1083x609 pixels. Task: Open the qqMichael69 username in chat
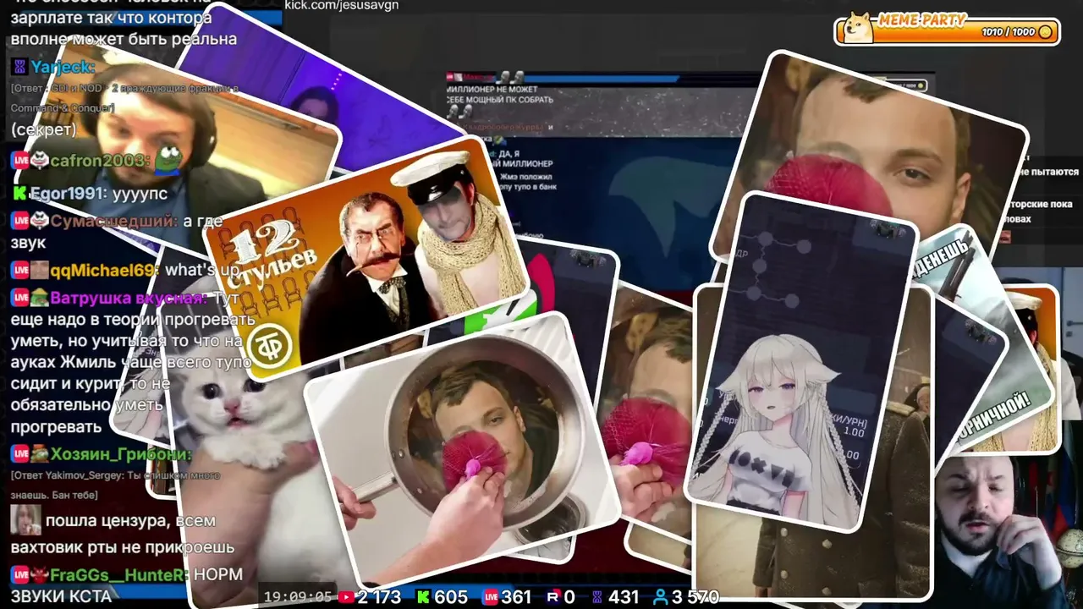104,270
